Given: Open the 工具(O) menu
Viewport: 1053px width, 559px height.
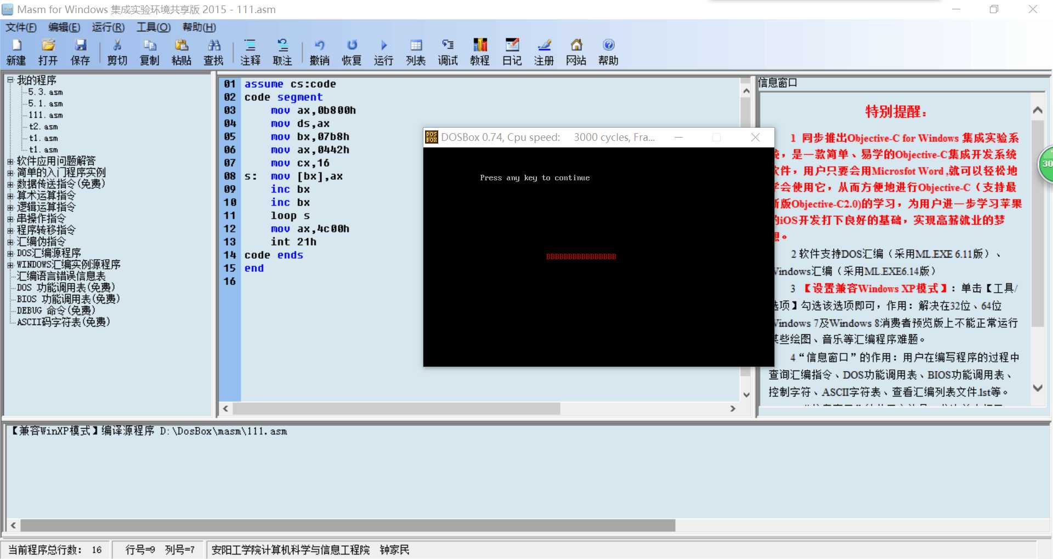Looking at the screenshot, I should 154,27.
